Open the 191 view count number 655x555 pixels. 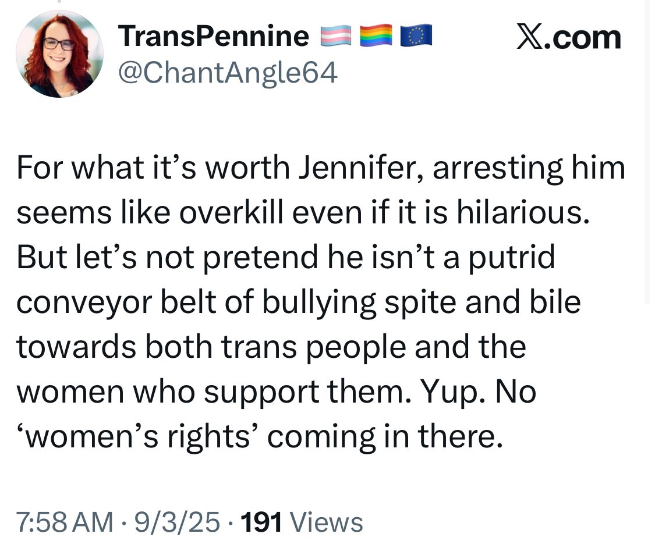pyautogui.click(x=261, y=521)
